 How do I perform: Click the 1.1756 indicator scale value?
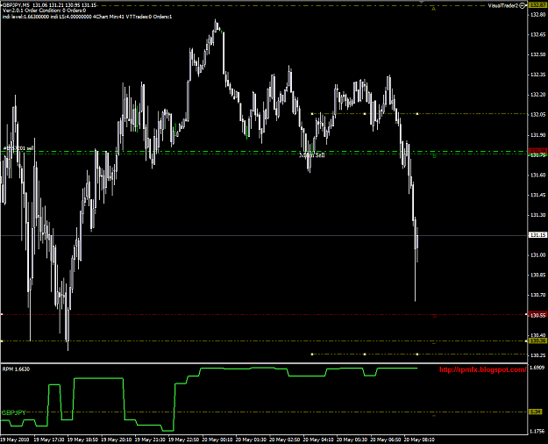[x=537, y=431]
